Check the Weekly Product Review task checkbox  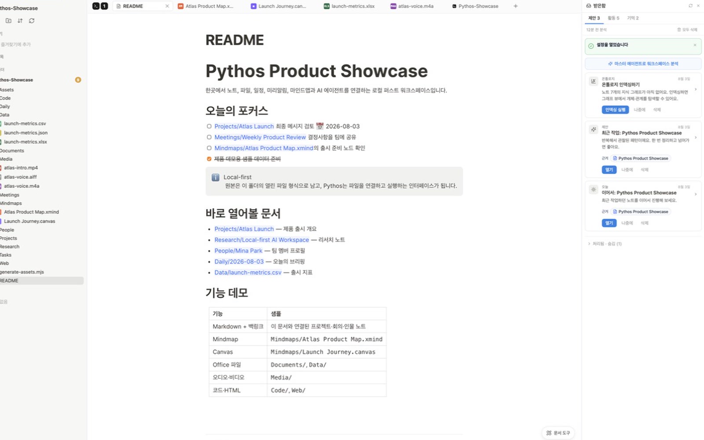209,137
